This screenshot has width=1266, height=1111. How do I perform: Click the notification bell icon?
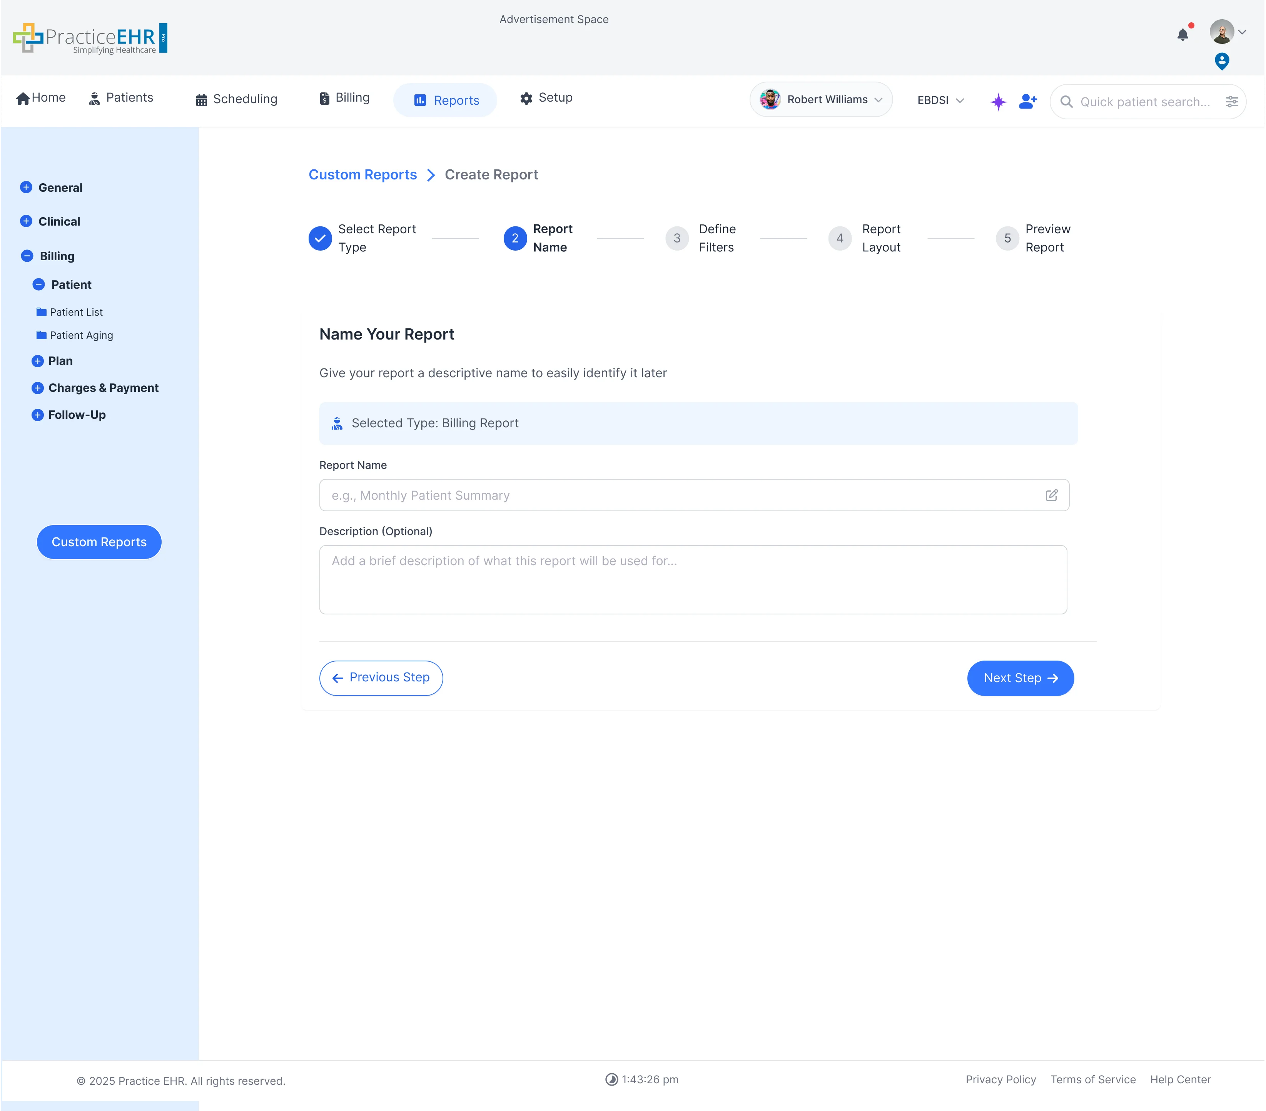(x=1182, y=35)
